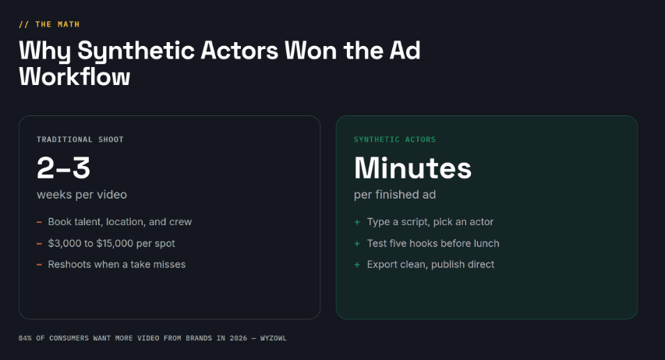The height and width of the screenshot is (360, 665).
Task: Click the per finished ad caption
Action: click(394, 195)
